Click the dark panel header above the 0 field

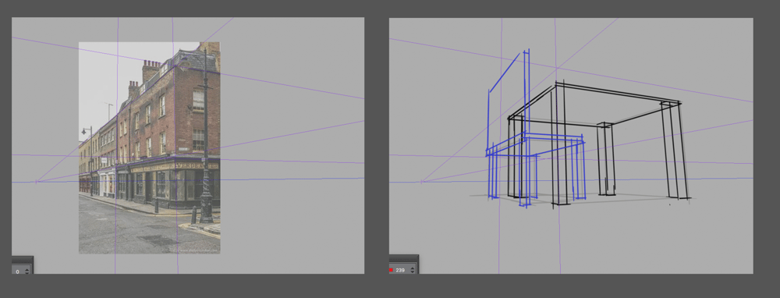point(23,261)
